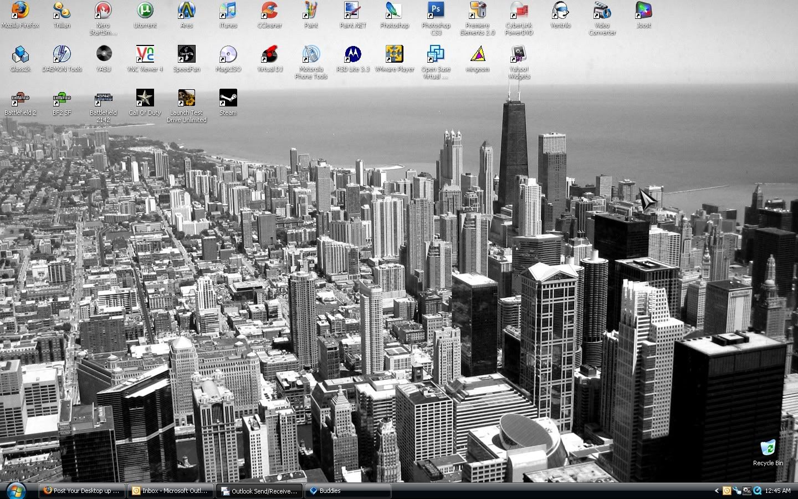Open the Video Converter shortcut
Viewport: 798px width, 499px height.
tap(602, 18)
